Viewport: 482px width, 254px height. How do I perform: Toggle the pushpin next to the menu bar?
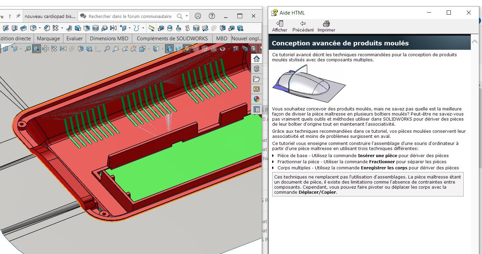point(18,16)
